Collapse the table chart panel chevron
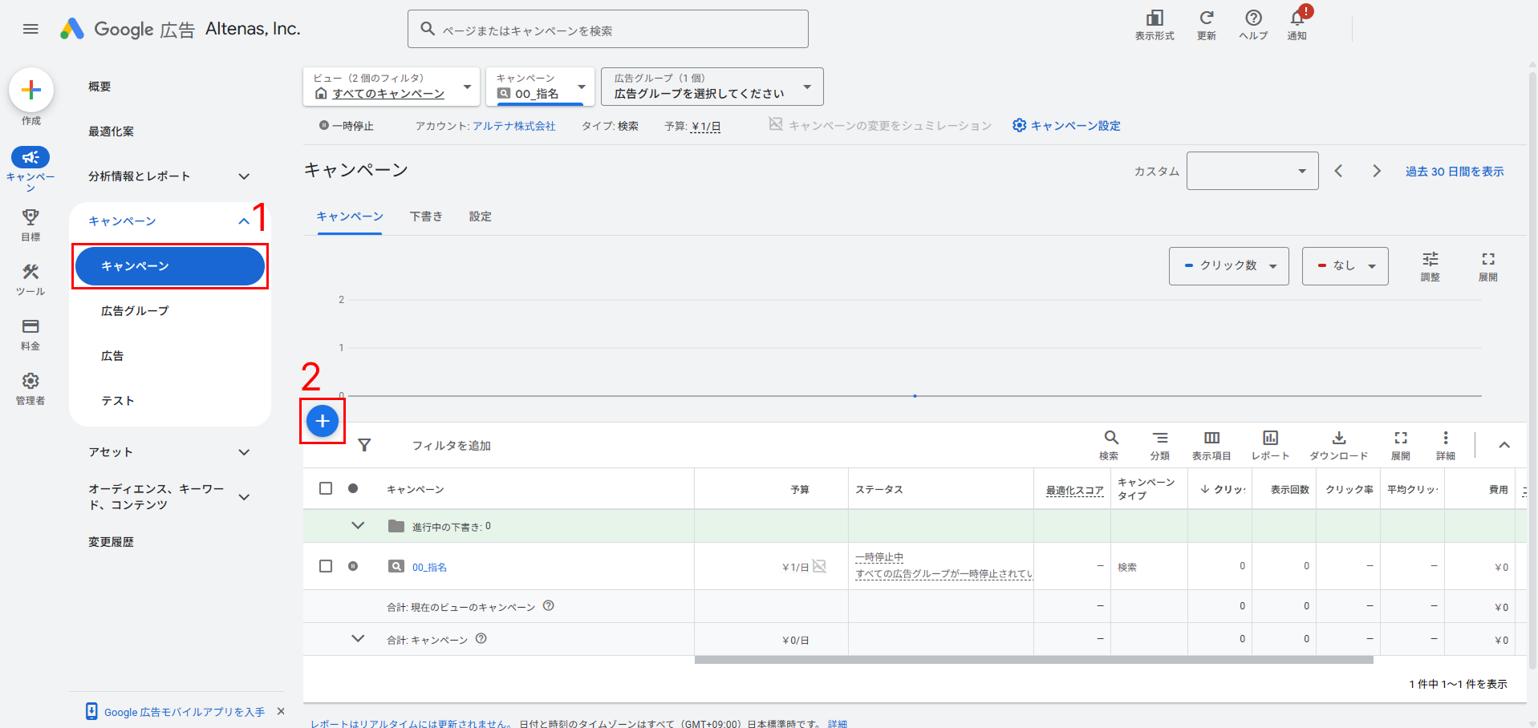 tap(1504, 445)
